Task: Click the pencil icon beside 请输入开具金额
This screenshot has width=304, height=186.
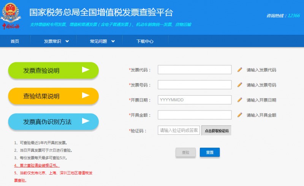Action: click(x=240, y=115)
